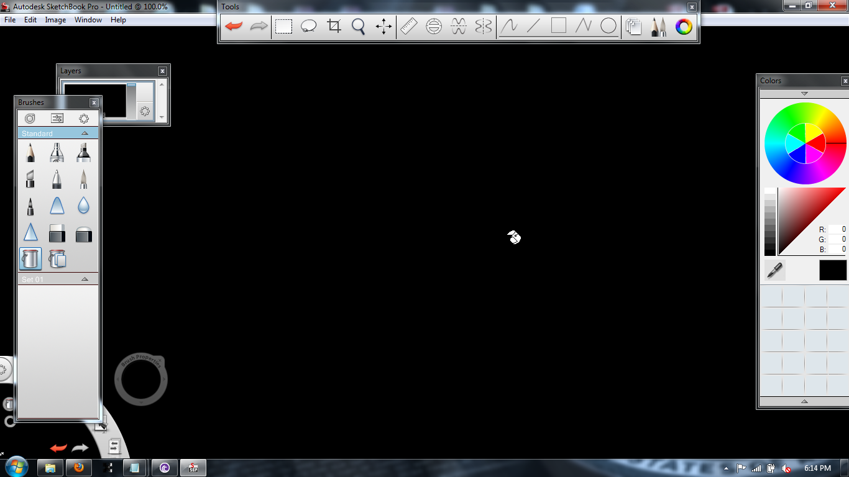Open the Brushes panel marking menu icon

(84, 118)
